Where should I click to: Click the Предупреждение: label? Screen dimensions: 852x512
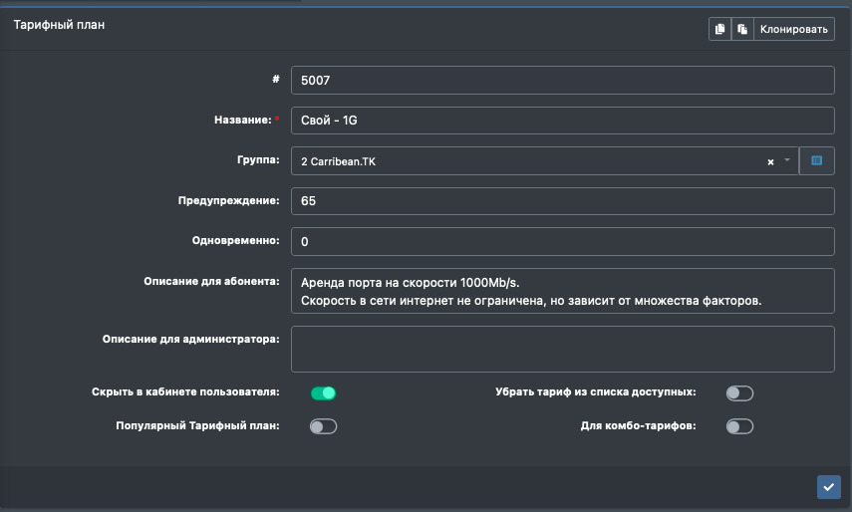pos(229,201)
